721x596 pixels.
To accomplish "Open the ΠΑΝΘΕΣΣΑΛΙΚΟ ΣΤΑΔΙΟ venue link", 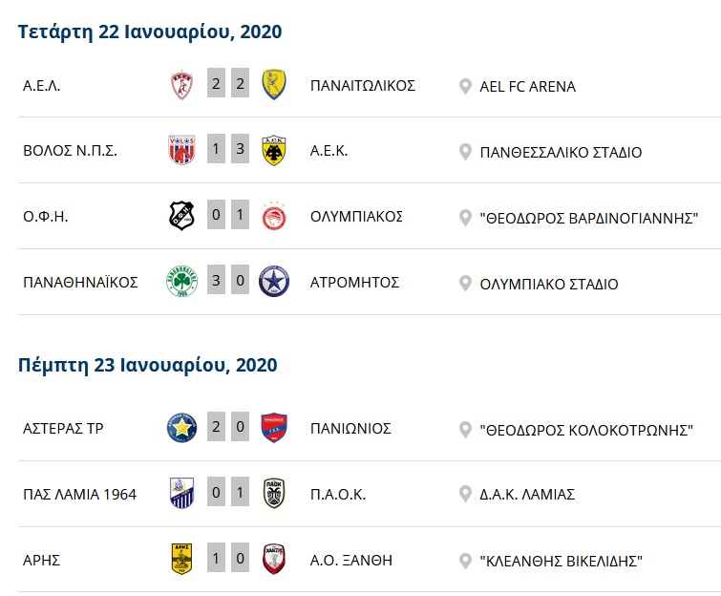I will tap(562, 152).
